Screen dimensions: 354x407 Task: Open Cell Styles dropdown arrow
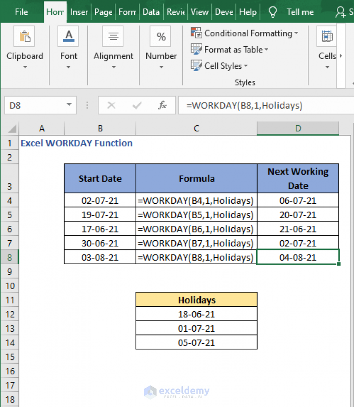(246, 66)
